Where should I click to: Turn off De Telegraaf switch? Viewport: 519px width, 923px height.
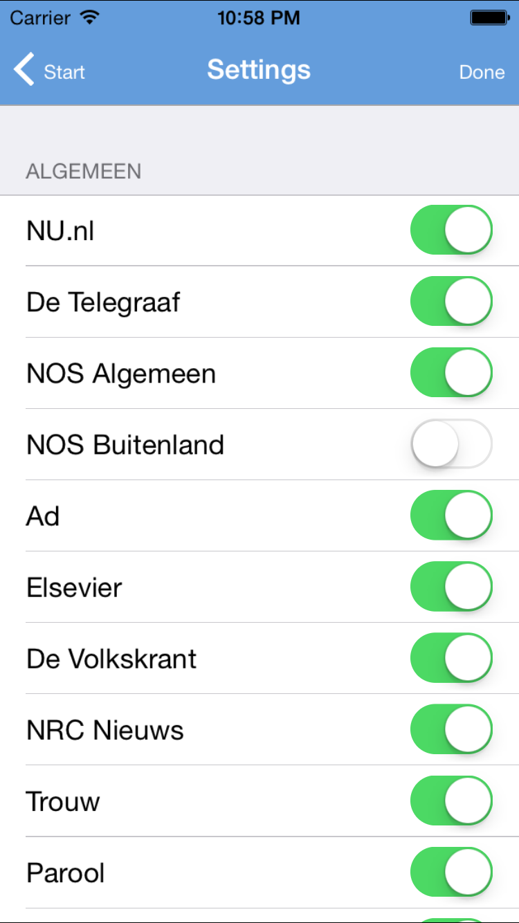tap(451, 301)
